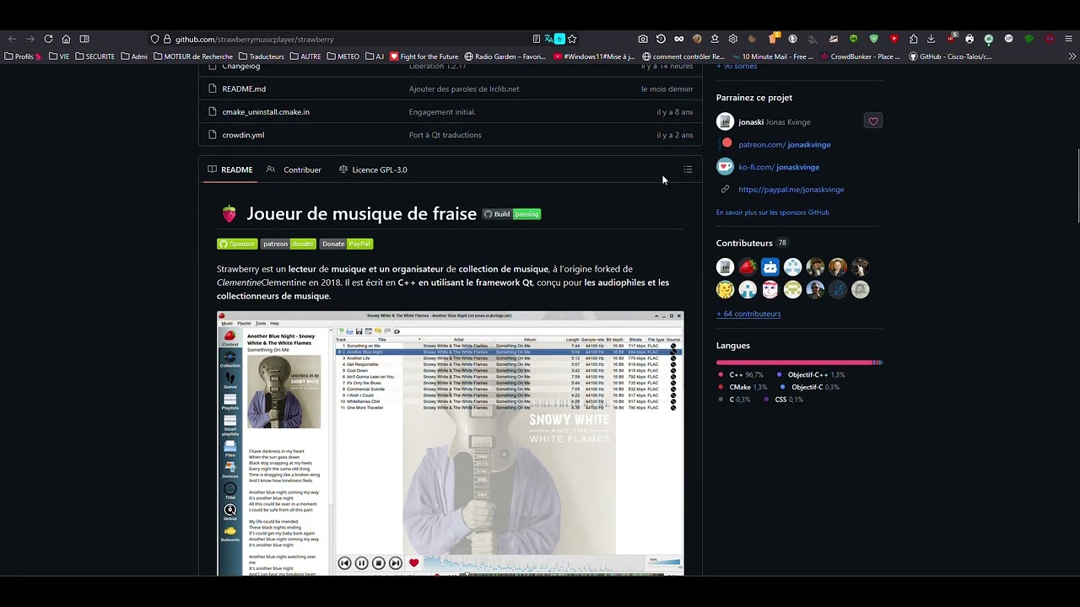Open tracking protection shield in address bar

[x=154, y=39]
